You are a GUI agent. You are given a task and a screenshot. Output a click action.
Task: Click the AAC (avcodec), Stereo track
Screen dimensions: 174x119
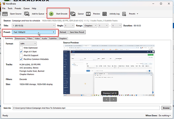click(x=29, y=68)
